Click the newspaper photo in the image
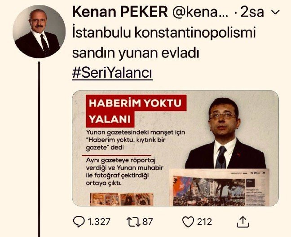The image size is (291, 237). (220, 187)
